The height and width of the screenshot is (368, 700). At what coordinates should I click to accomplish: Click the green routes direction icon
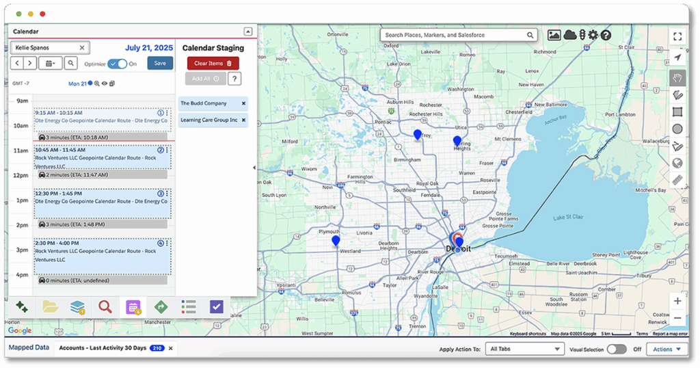click(161, 307)
